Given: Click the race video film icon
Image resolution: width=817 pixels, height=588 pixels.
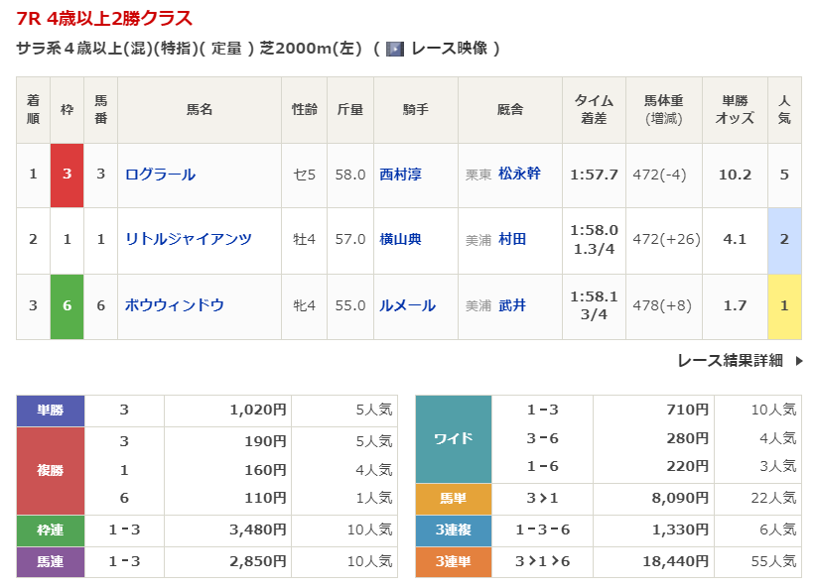Looking at the screenshot, I should tap(394, 49).
